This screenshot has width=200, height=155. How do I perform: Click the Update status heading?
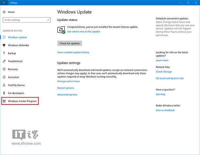[x=67, y=20]
